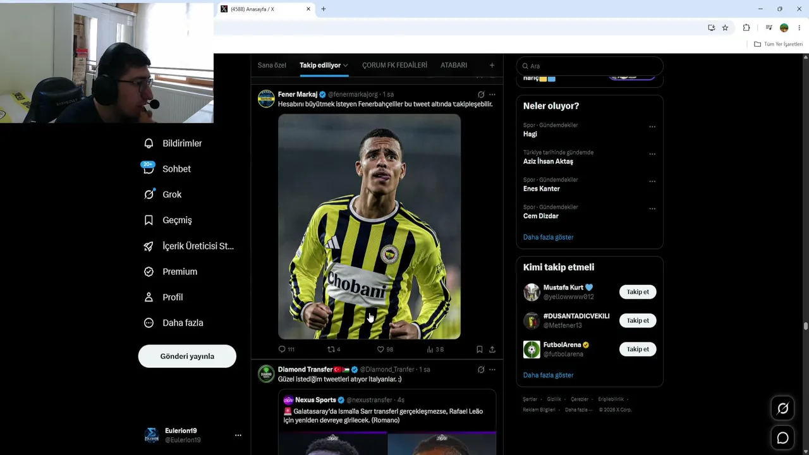
Task: Open options for Enes Kanter trend
Action: tap(652, 181)
